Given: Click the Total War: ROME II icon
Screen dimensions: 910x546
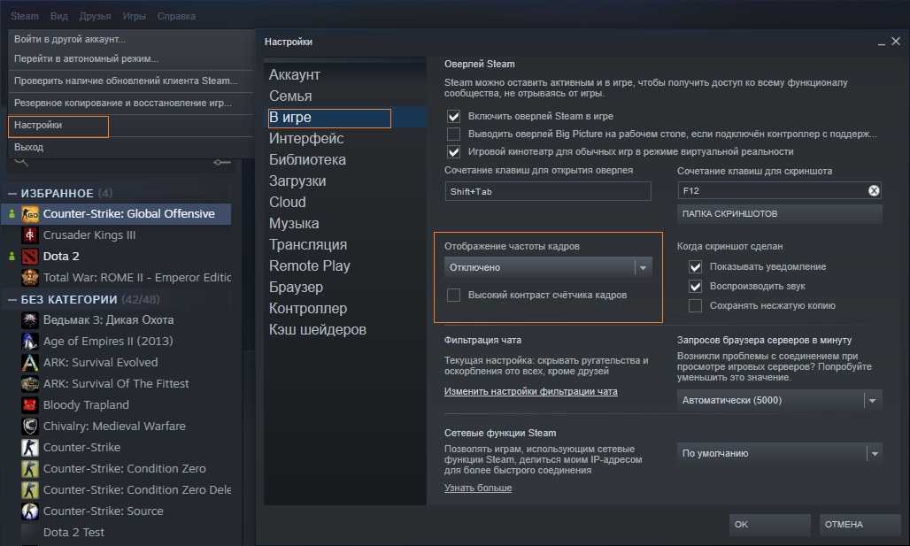Looking at the screenshot, I should click(x=30, y=277).
